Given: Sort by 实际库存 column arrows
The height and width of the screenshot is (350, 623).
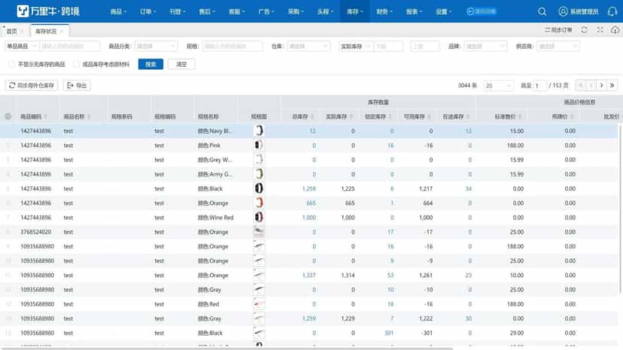Looking at the screenshot, I should tap(351, 116).
